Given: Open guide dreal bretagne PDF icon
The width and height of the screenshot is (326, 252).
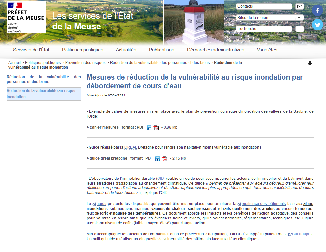Looking at the screenshot, I should [x=165, y=159].
